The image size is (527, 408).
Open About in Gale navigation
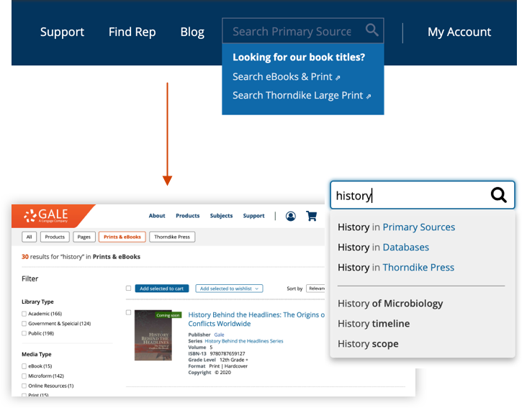pos(157,216)
